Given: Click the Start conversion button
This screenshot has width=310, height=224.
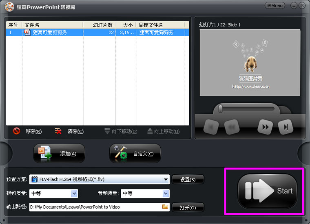Looking at the screenshot, I should click(x=267, y=191).
